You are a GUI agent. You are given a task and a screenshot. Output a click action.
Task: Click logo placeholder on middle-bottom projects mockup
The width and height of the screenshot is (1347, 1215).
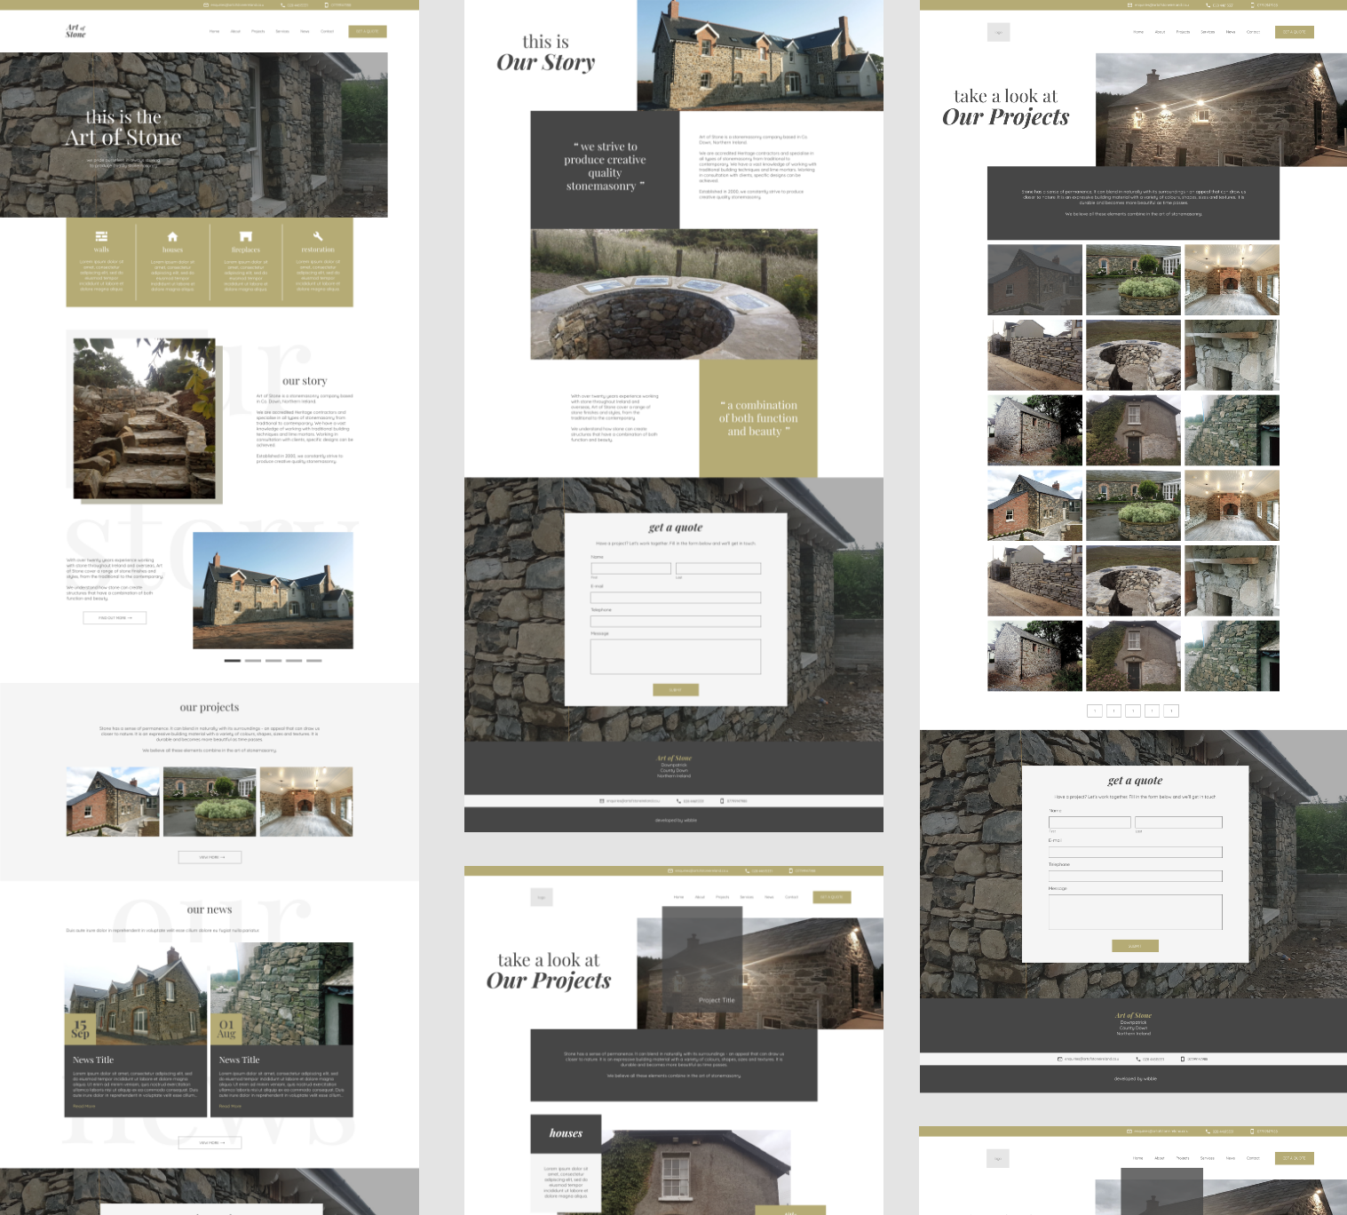click(542, 897)
